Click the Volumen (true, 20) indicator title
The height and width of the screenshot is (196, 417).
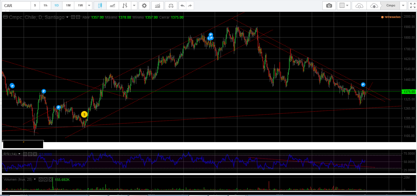pos(18,179)
